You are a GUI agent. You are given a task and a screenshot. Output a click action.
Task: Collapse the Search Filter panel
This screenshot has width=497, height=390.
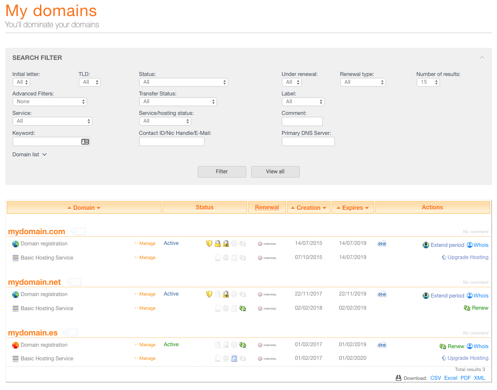tap(482, 57)
